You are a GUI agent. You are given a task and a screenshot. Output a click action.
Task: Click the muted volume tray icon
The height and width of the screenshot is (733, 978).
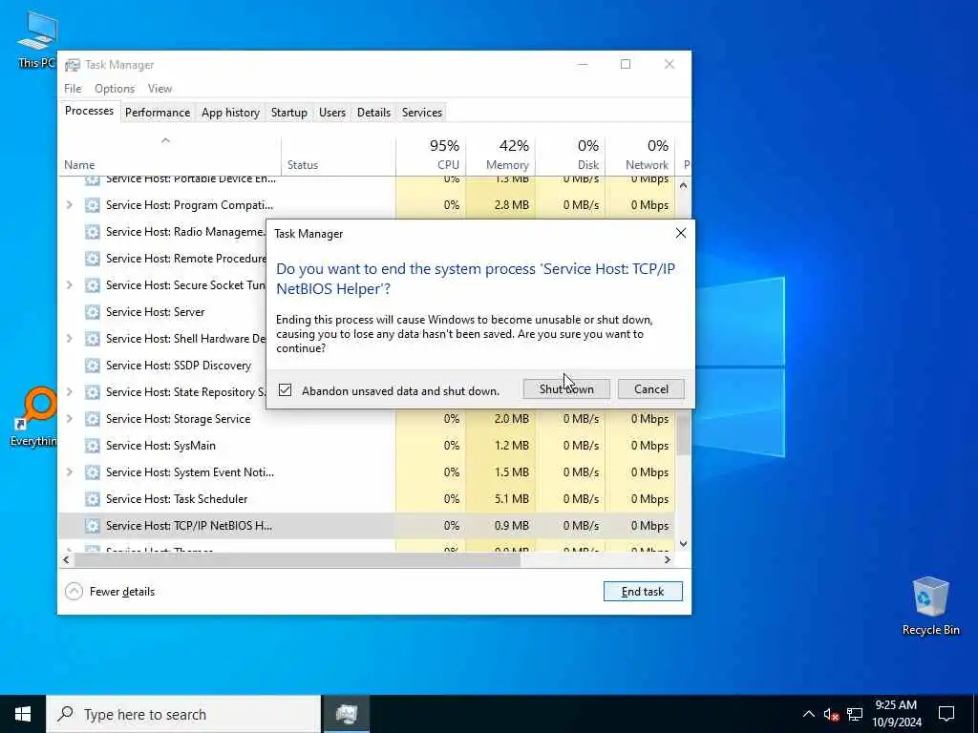coord(831,714)
